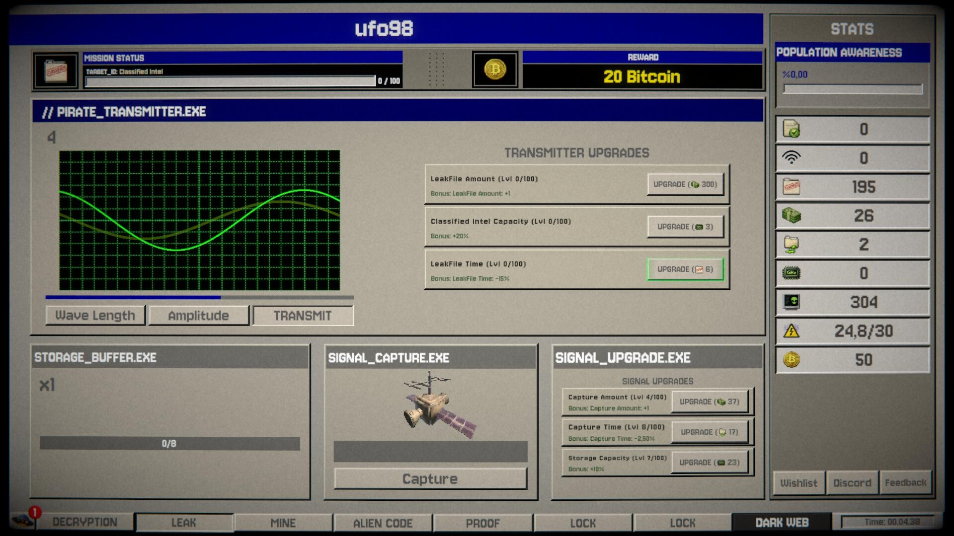Click the mission status progress bar

[x=231, y=81]
